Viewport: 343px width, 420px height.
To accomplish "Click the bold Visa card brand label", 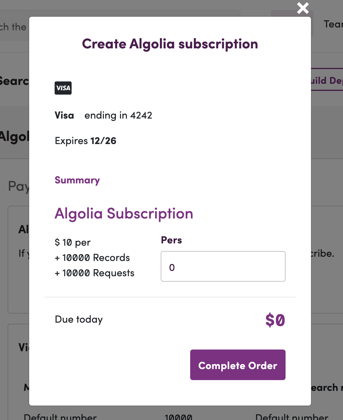I will point(64,115).
